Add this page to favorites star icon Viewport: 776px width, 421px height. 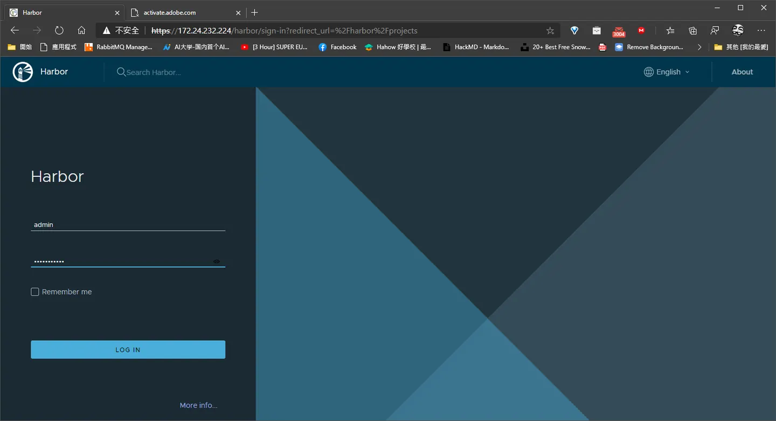tap(550, 31)
